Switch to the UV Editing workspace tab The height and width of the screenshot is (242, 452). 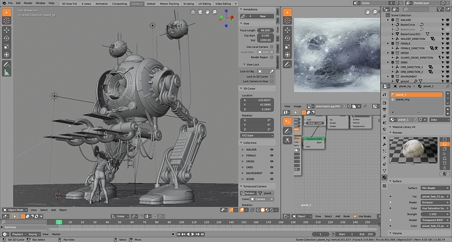point(204,4)
